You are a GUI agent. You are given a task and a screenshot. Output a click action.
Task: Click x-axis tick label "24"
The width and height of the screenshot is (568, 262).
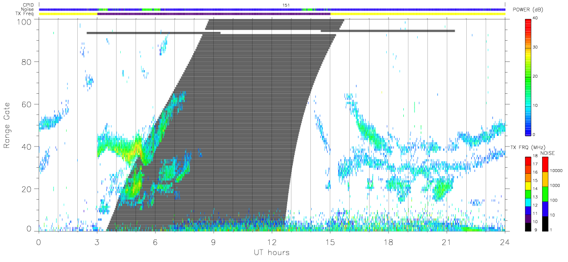pyautogui.click(x=505, y=242)
